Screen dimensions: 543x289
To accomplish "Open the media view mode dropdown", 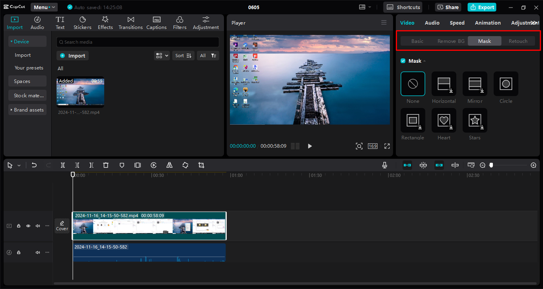I will [x=162, y=56].
